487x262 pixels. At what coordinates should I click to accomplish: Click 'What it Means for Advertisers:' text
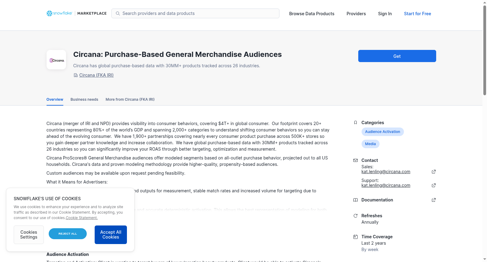(77, 182)
